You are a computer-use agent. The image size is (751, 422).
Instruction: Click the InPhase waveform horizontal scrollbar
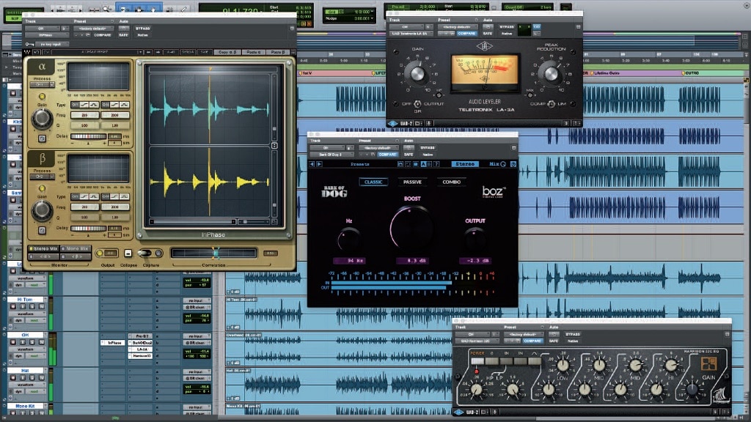click(193, 222)
